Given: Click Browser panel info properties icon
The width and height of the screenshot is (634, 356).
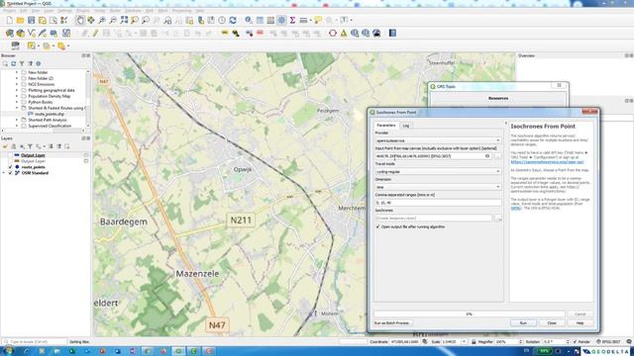Looking at the screenshot, I should point(39,63).
